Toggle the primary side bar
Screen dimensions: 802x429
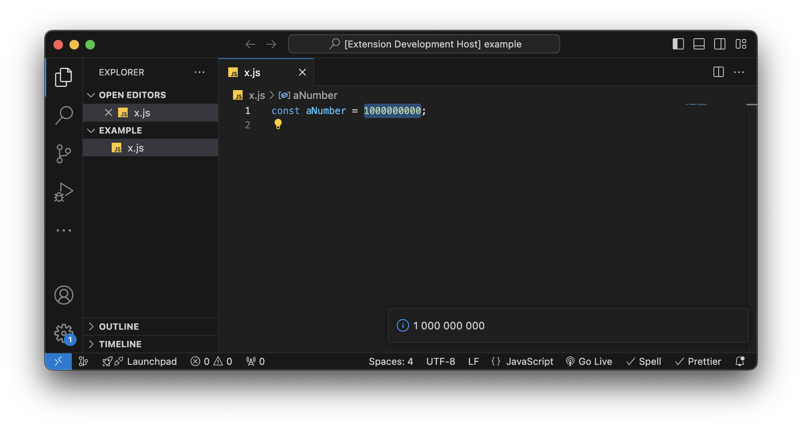tap(678, 44)
